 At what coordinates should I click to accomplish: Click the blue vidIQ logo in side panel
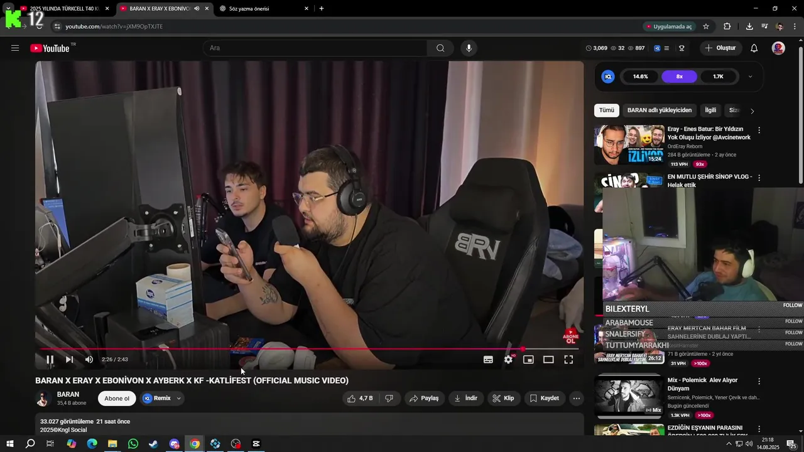[608, 77]
